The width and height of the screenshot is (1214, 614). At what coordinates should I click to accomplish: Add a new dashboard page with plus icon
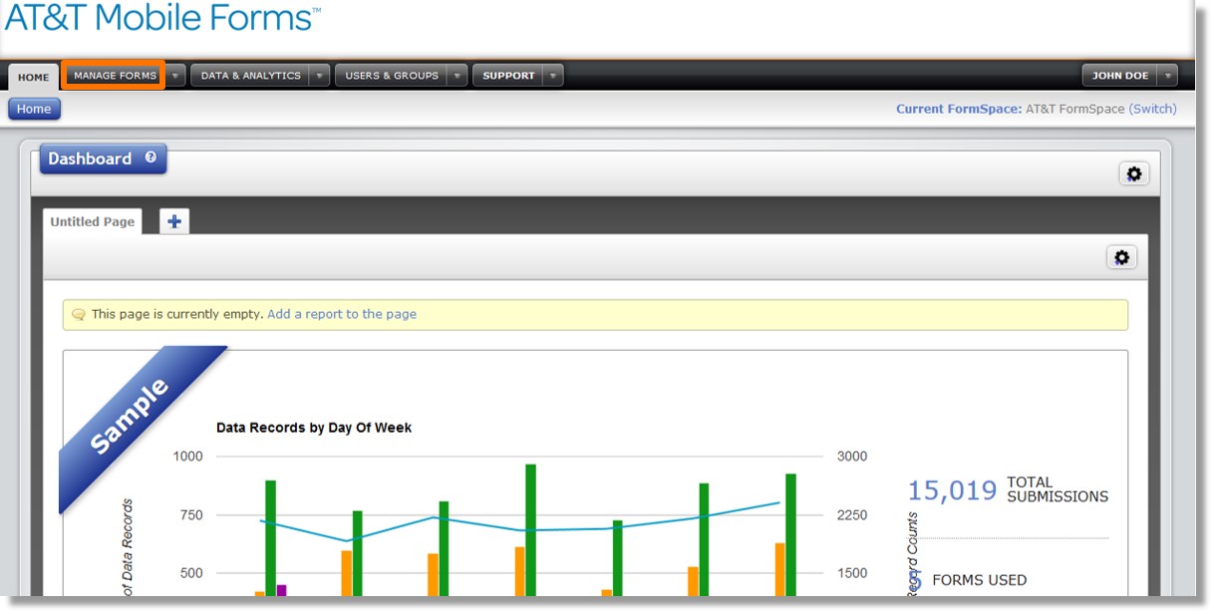pyautogui.click(x=173, y=221)
